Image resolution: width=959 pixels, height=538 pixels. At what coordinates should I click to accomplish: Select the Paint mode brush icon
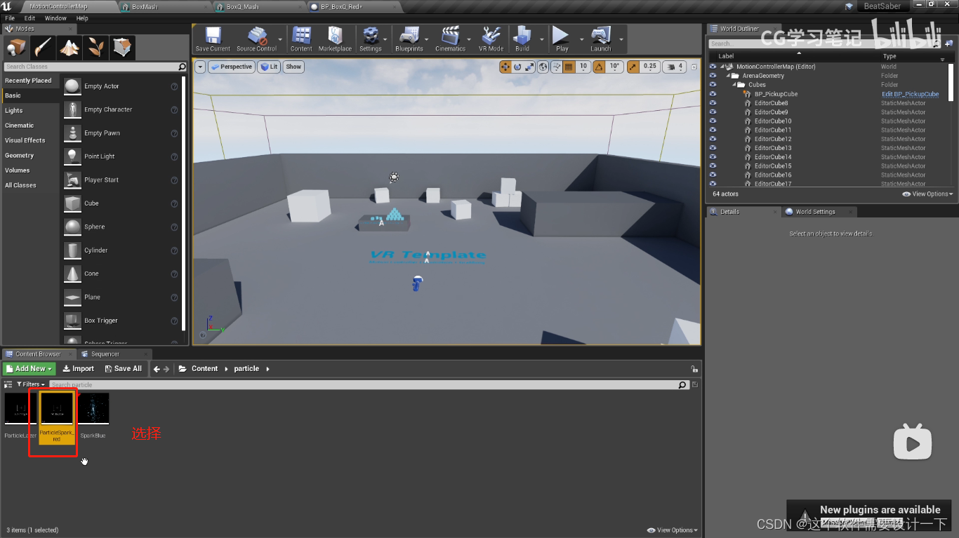tap(42, 48)
